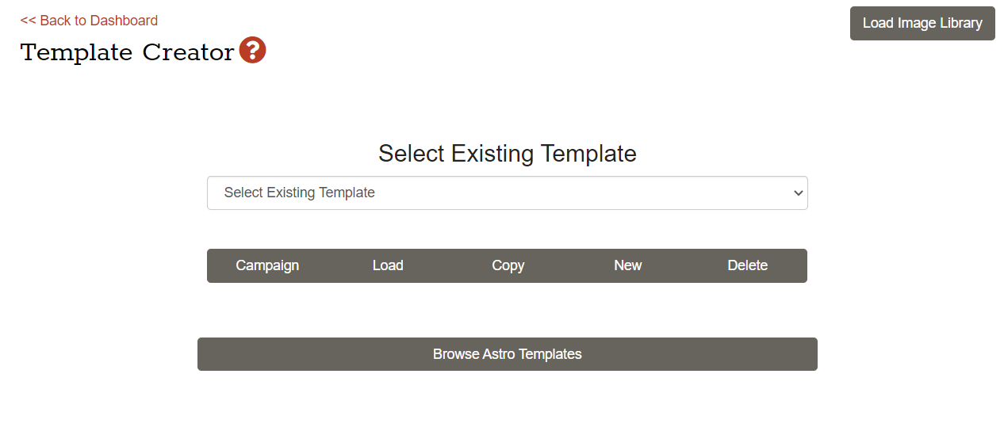Browse Astro Templates

[x=507, y=354]
